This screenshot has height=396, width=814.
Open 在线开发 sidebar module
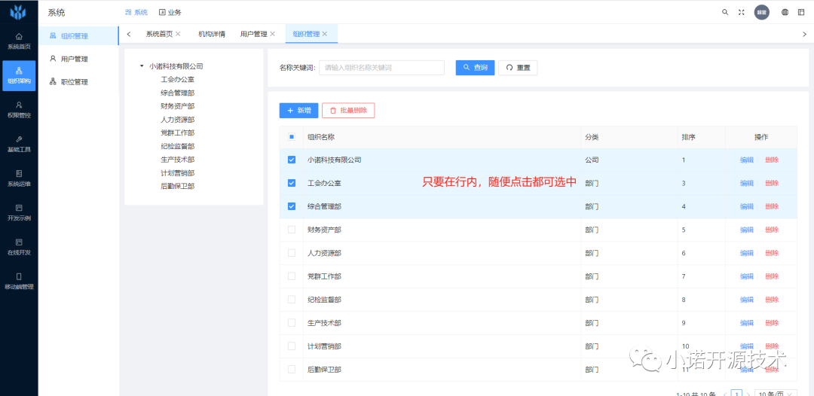click(19, 247)
